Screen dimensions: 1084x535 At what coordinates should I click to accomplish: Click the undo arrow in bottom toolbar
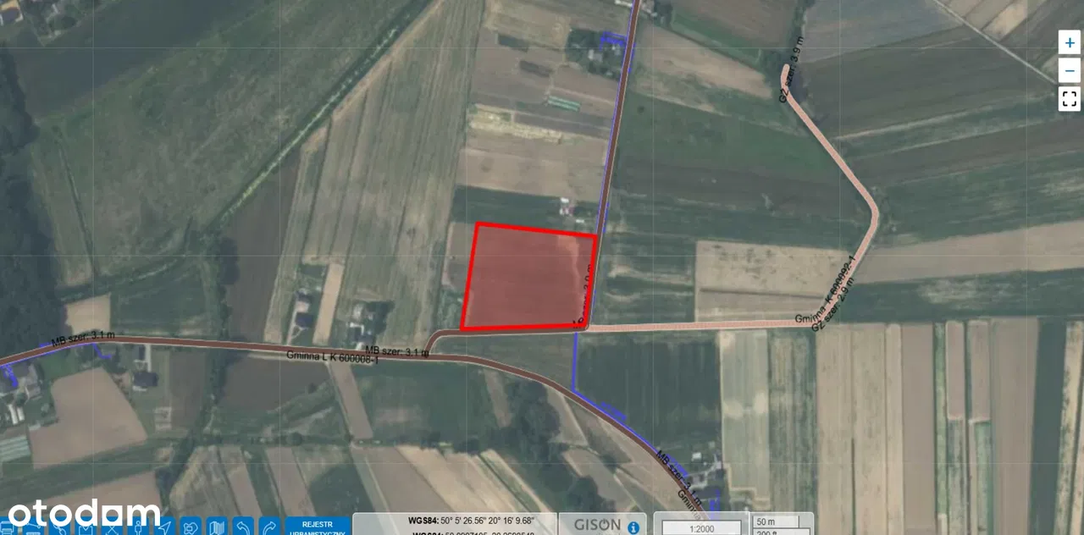click(x=243, y=527)
